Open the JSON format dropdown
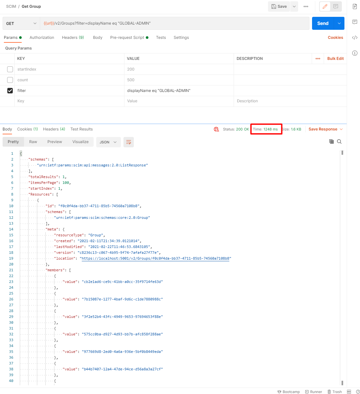Screen dimensions: 360x394 (109, 142)
